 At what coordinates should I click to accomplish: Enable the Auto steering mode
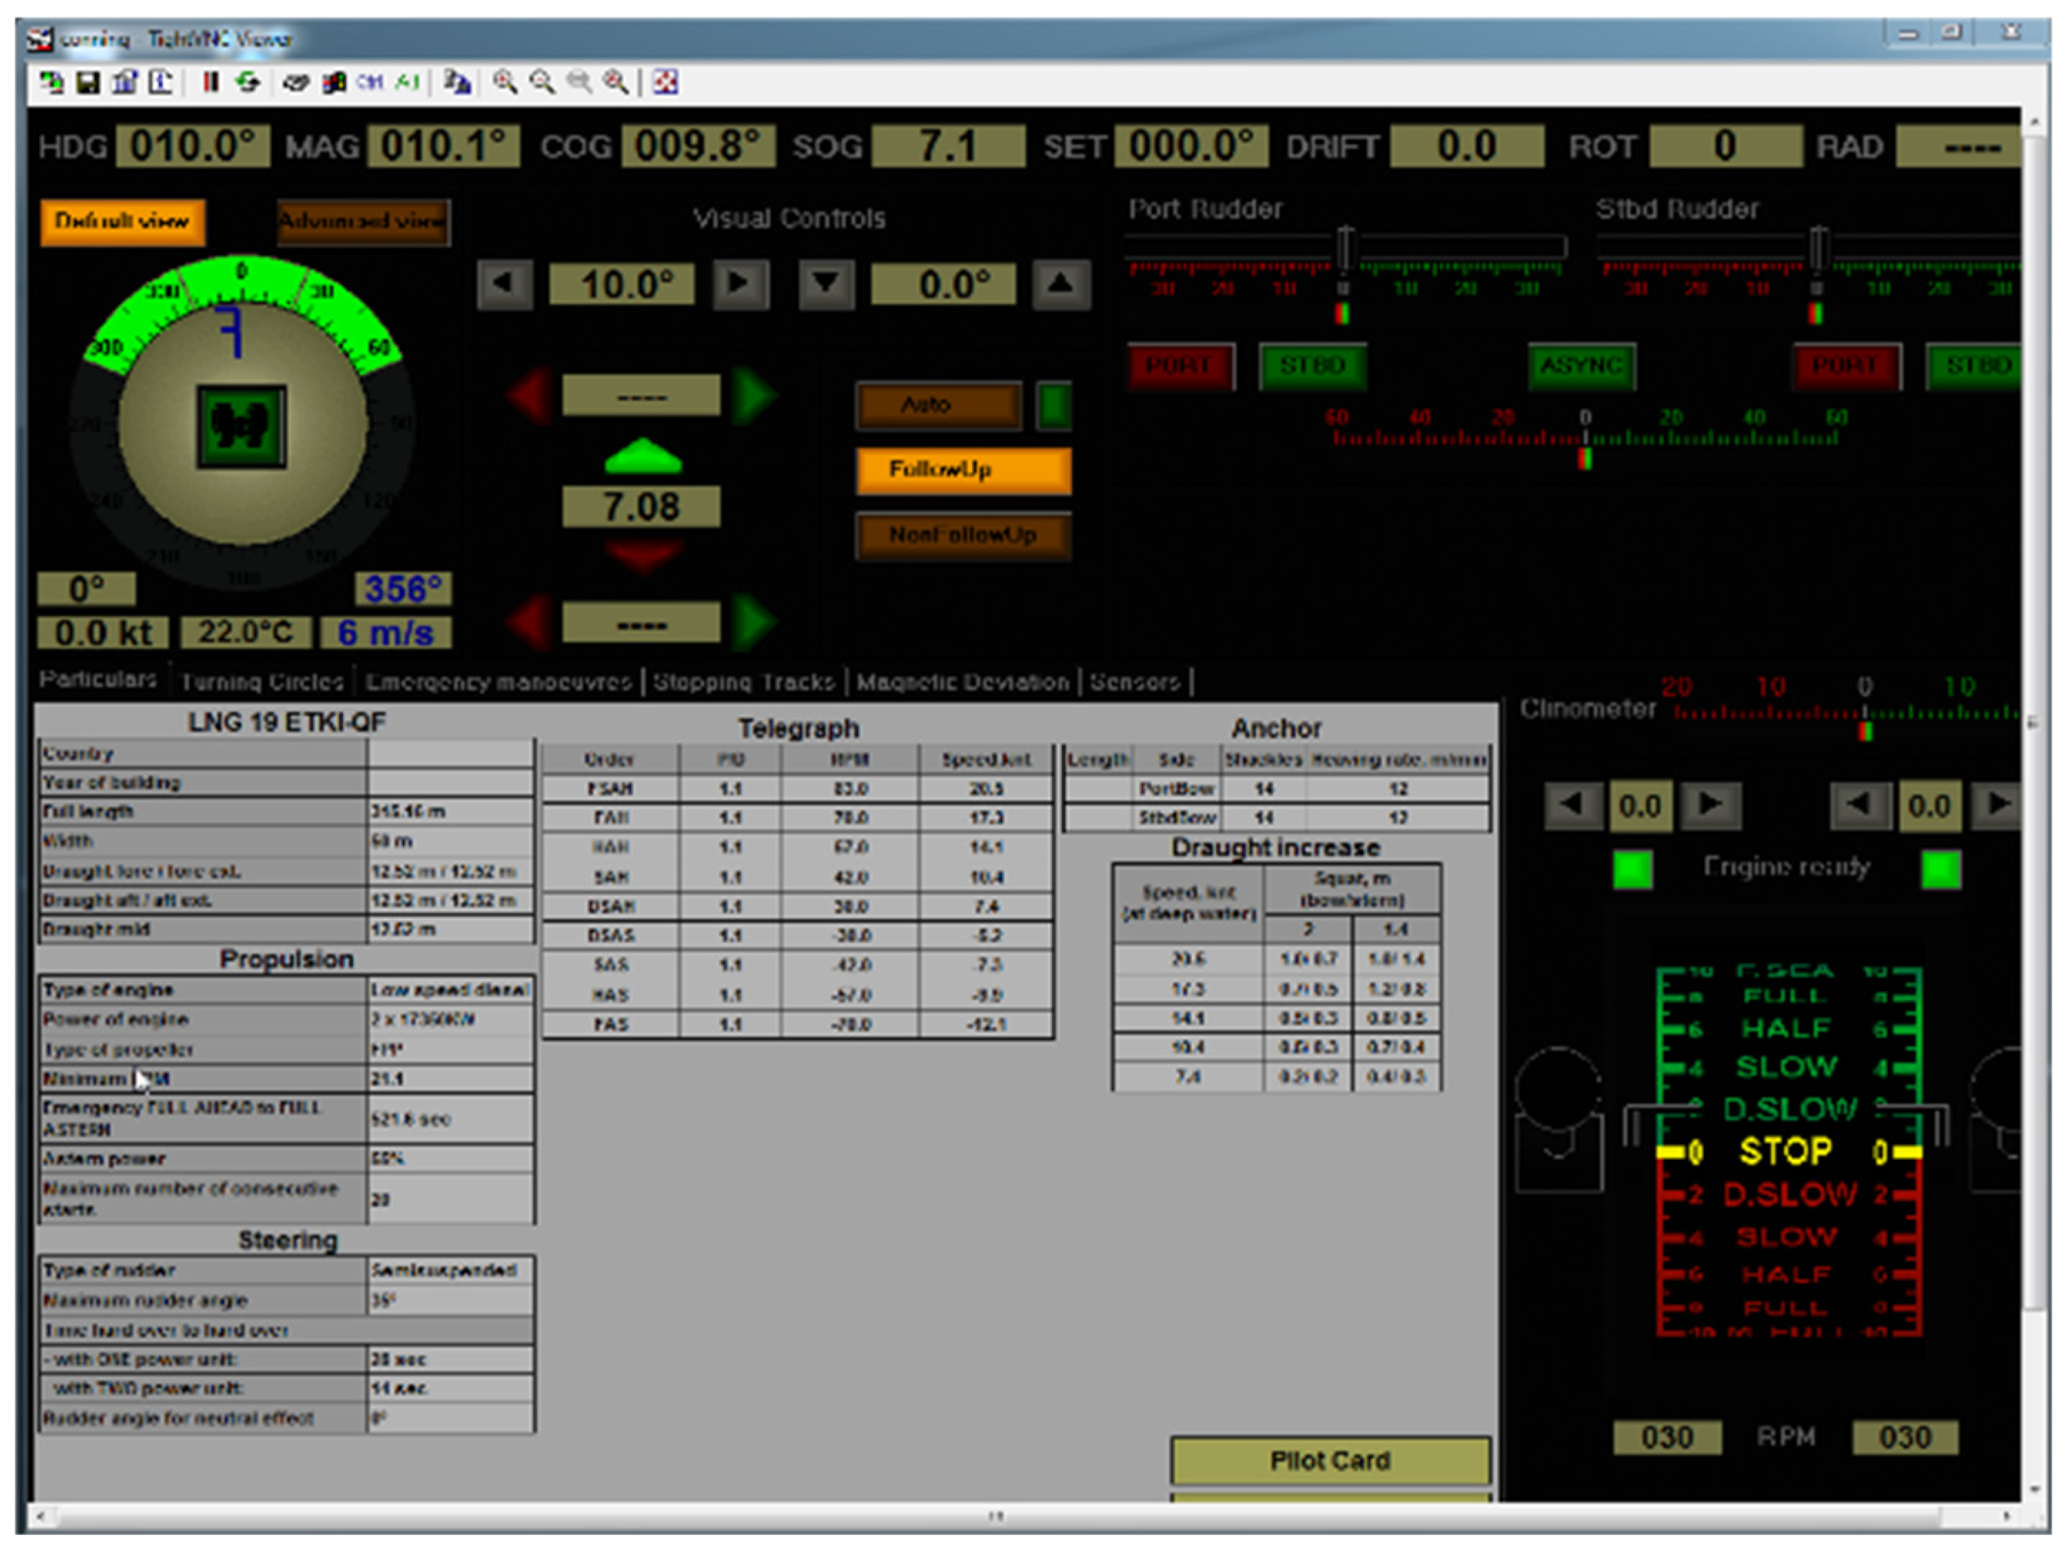(x=939, y=406)
